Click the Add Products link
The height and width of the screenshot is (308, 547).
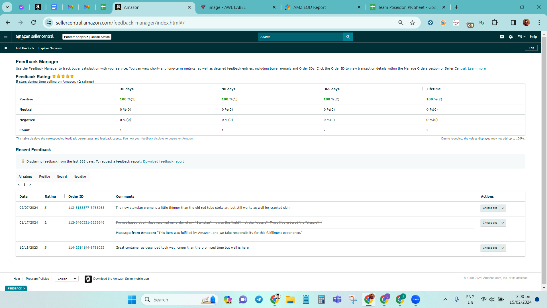point(25,48)
